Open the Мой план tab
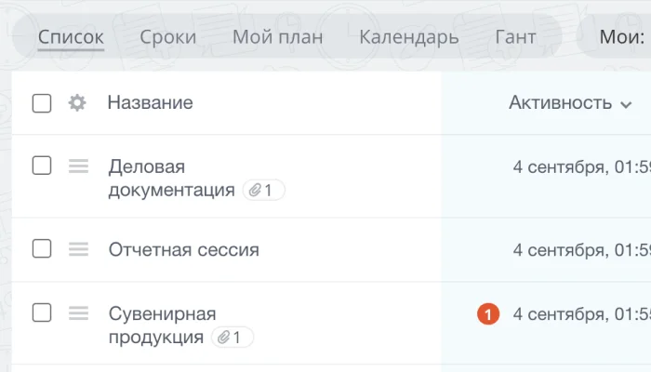This screenshot has height=372, width=651. (x=277, y=37)
